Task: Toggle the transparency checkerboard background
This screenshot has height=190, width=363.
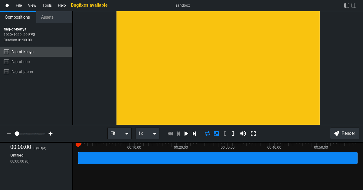Action: [x=216, y=133]
